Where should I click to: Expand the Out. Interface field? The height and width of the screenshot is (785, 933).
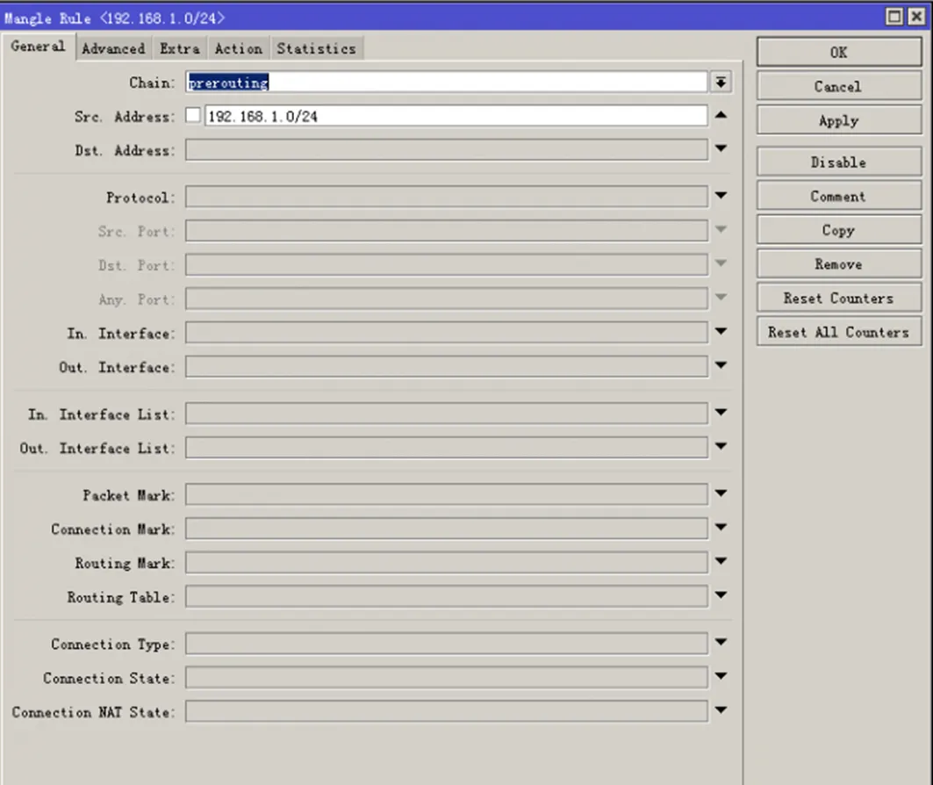click(x=721, y=364)
